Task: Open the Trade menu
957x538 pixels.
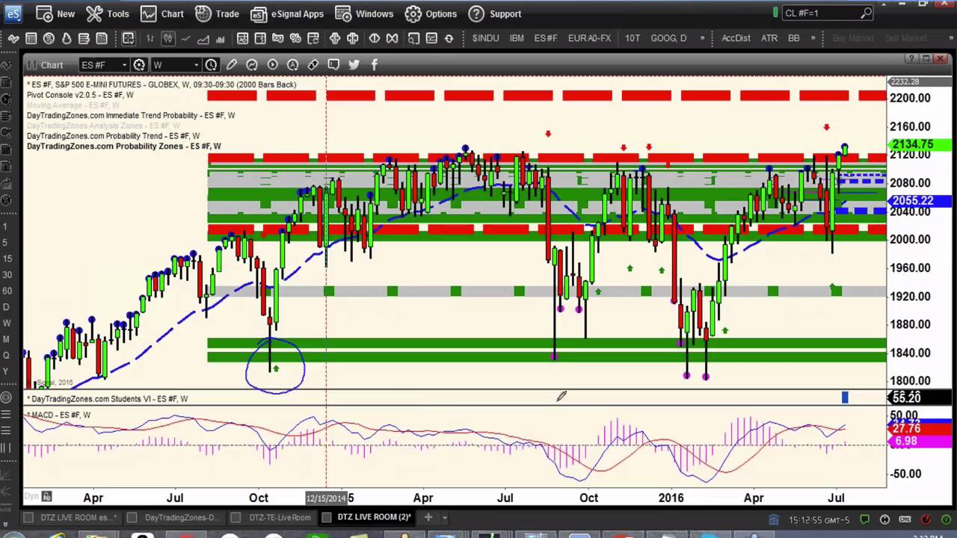Action: point(218,13)
